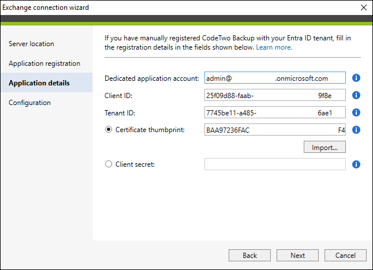Click info icon beside Dedicated application account
The height and width of the screenshot is (270, 373).
[356, 78]
